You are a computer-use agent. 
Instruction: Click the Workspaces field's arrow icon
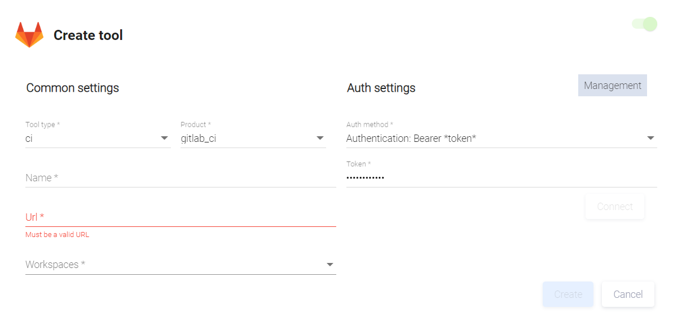330,265
